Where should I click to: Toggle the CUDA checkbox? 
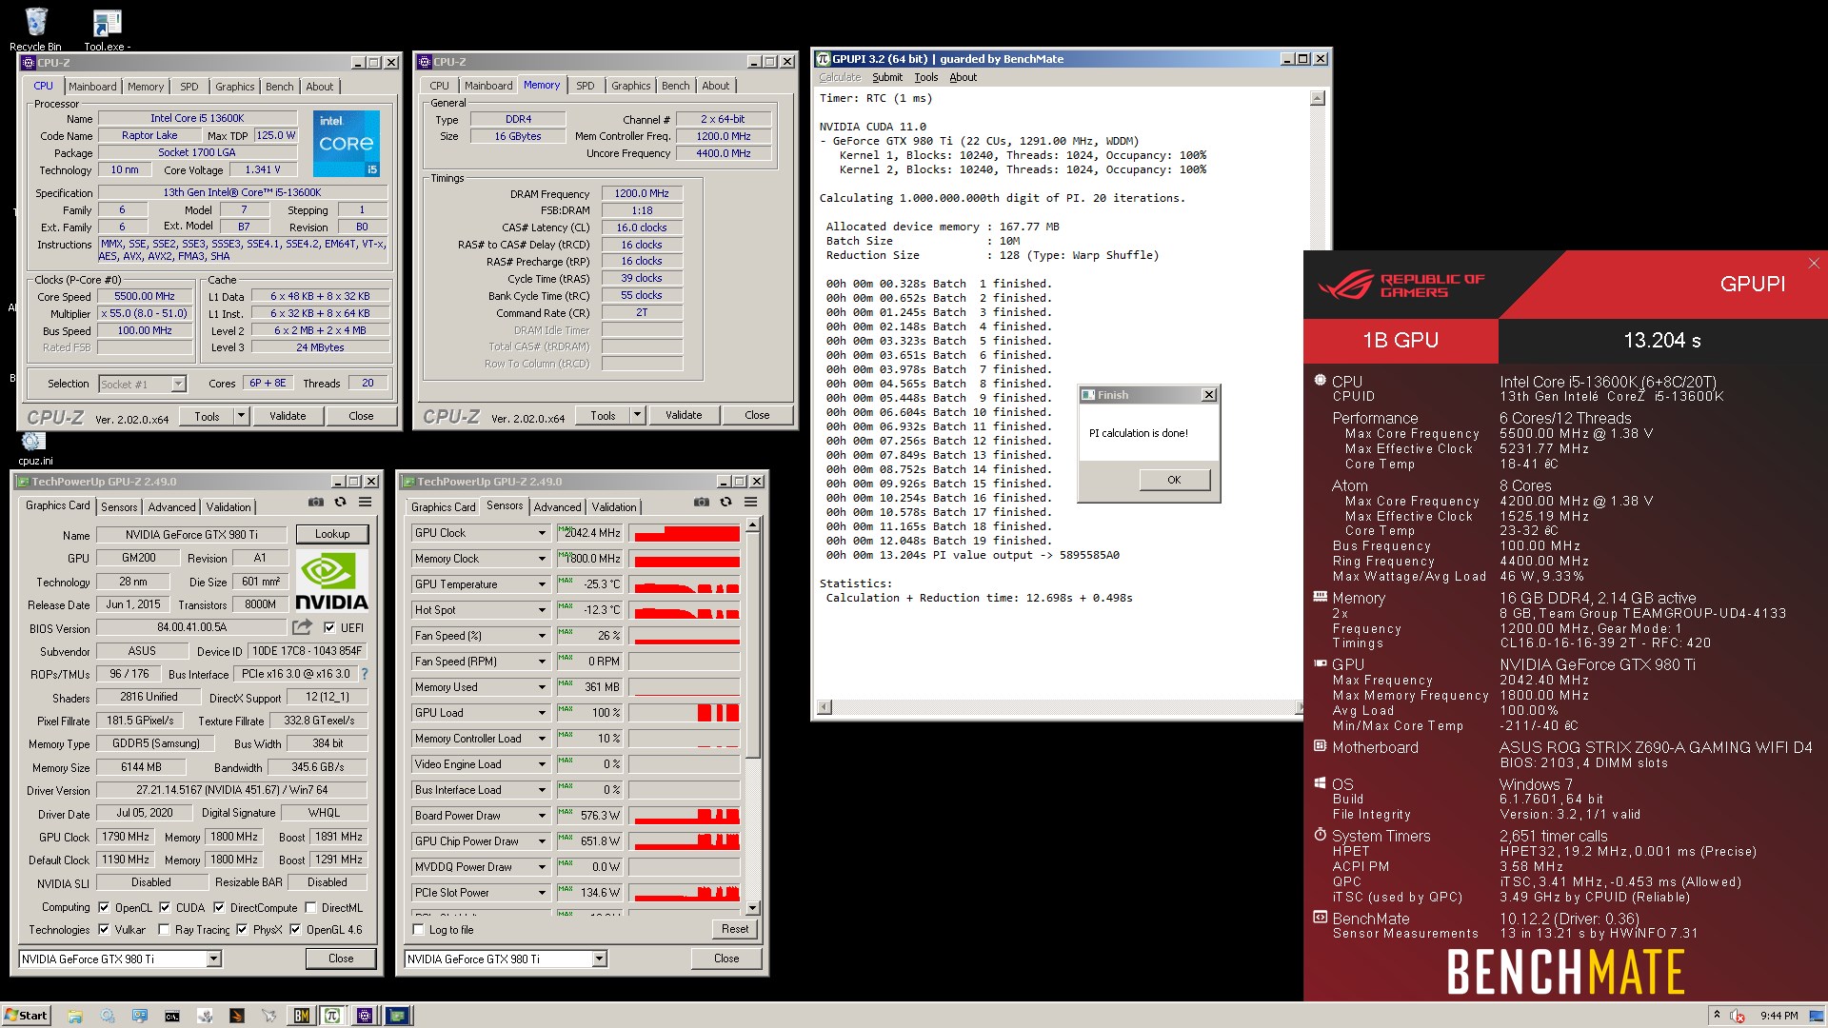165,907
